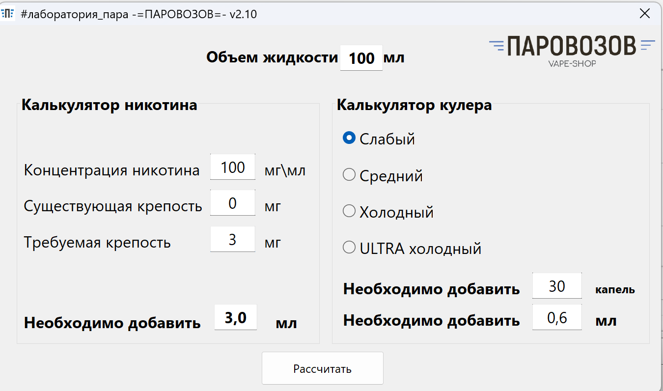Focus the Объем жидкости volume field
Image resolution: width=663 pixels, height=391 pixels.
click(361, 58)
